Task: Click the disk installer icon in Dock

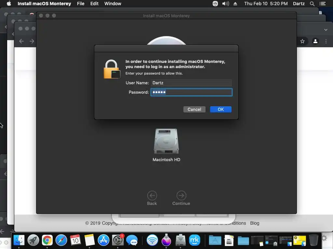Action: coord(180,240)
